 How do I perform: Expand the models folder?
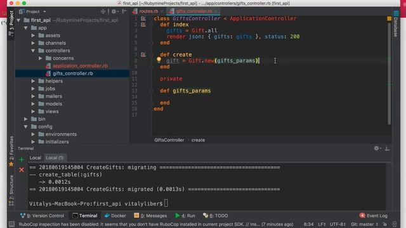point(33,104)
